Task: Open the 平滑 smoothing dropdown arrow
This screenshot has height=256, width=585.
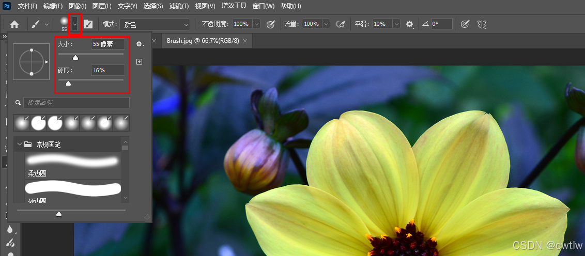Action: [x=396, y=24]
